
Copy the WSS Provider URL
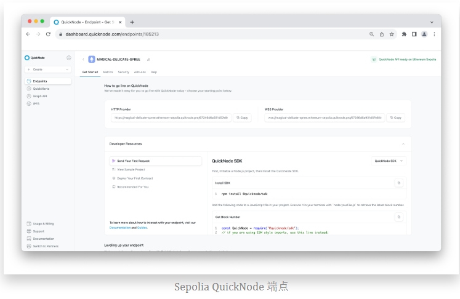[396, 118]
